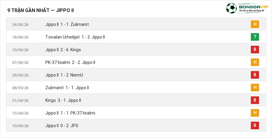Click the BONGDAVIP brand text
The image size is (272, 138).
click(254, 7)
